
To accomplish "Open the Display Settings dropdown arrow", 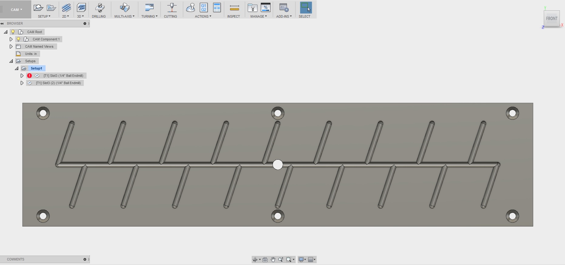I will coord(305,260).
